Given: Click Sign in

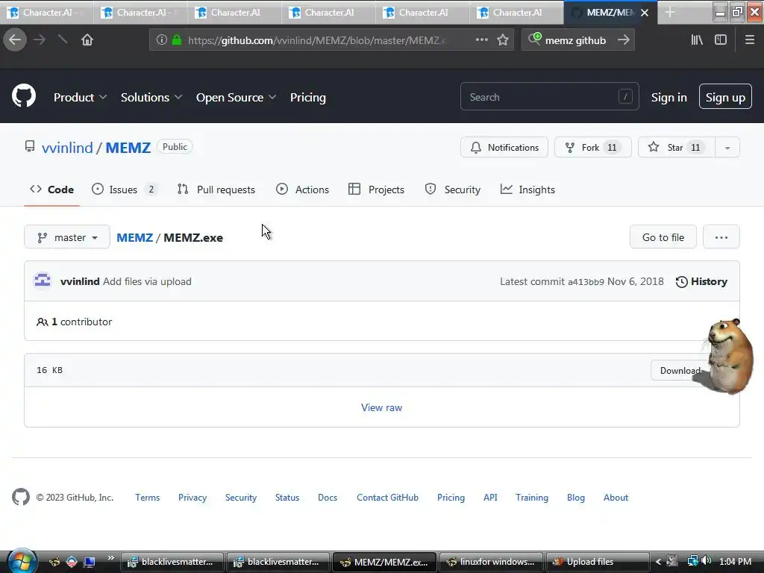Looking at the screenshot, I should [x=669, y=98].
